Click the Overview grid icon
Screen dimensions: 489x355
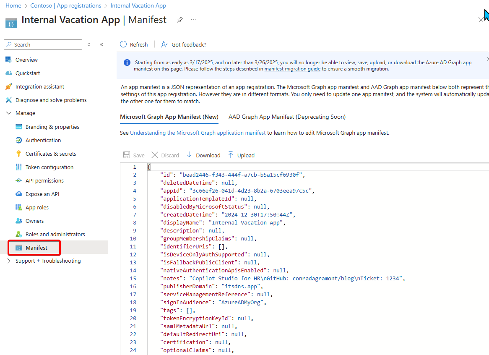point(8,60)
